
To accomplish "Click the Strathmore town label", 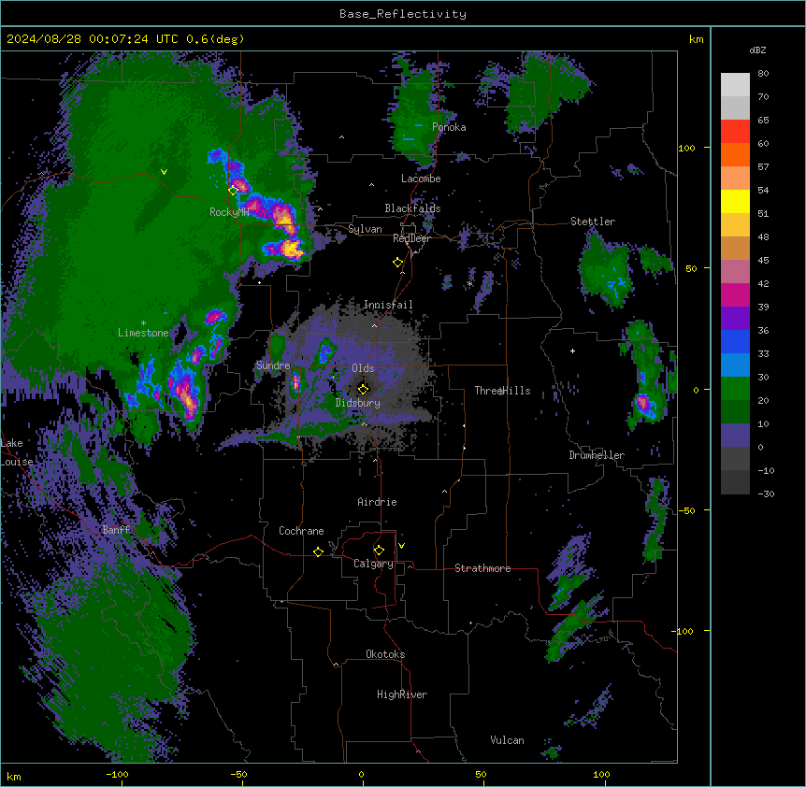I will [x=482, y=568].
